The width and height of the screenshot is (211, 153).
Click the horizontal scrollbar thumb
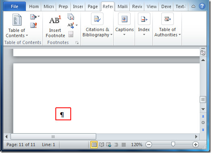[53, 137]
